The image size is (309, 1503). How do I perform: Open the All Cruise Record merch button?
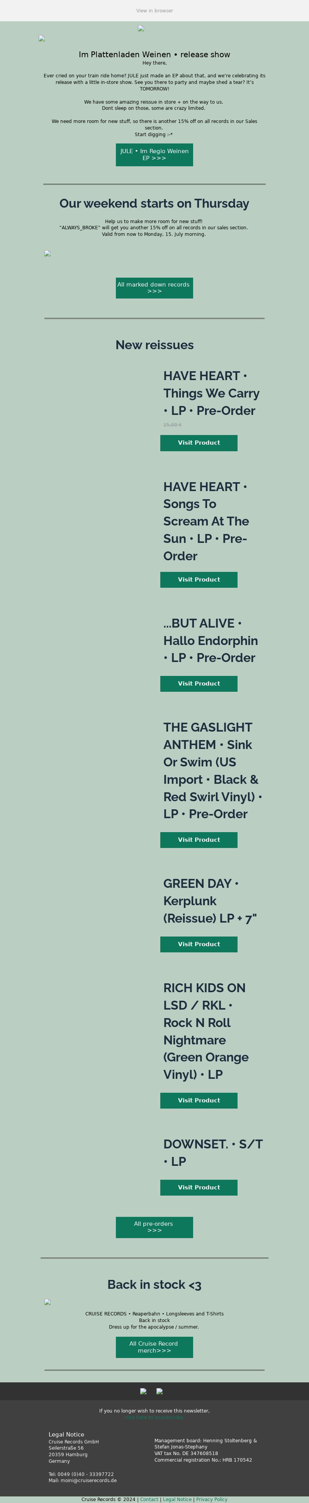coord(154,1347)
